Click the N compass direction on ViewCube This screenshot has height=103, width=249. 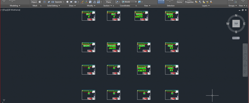[x=236, y=16]
